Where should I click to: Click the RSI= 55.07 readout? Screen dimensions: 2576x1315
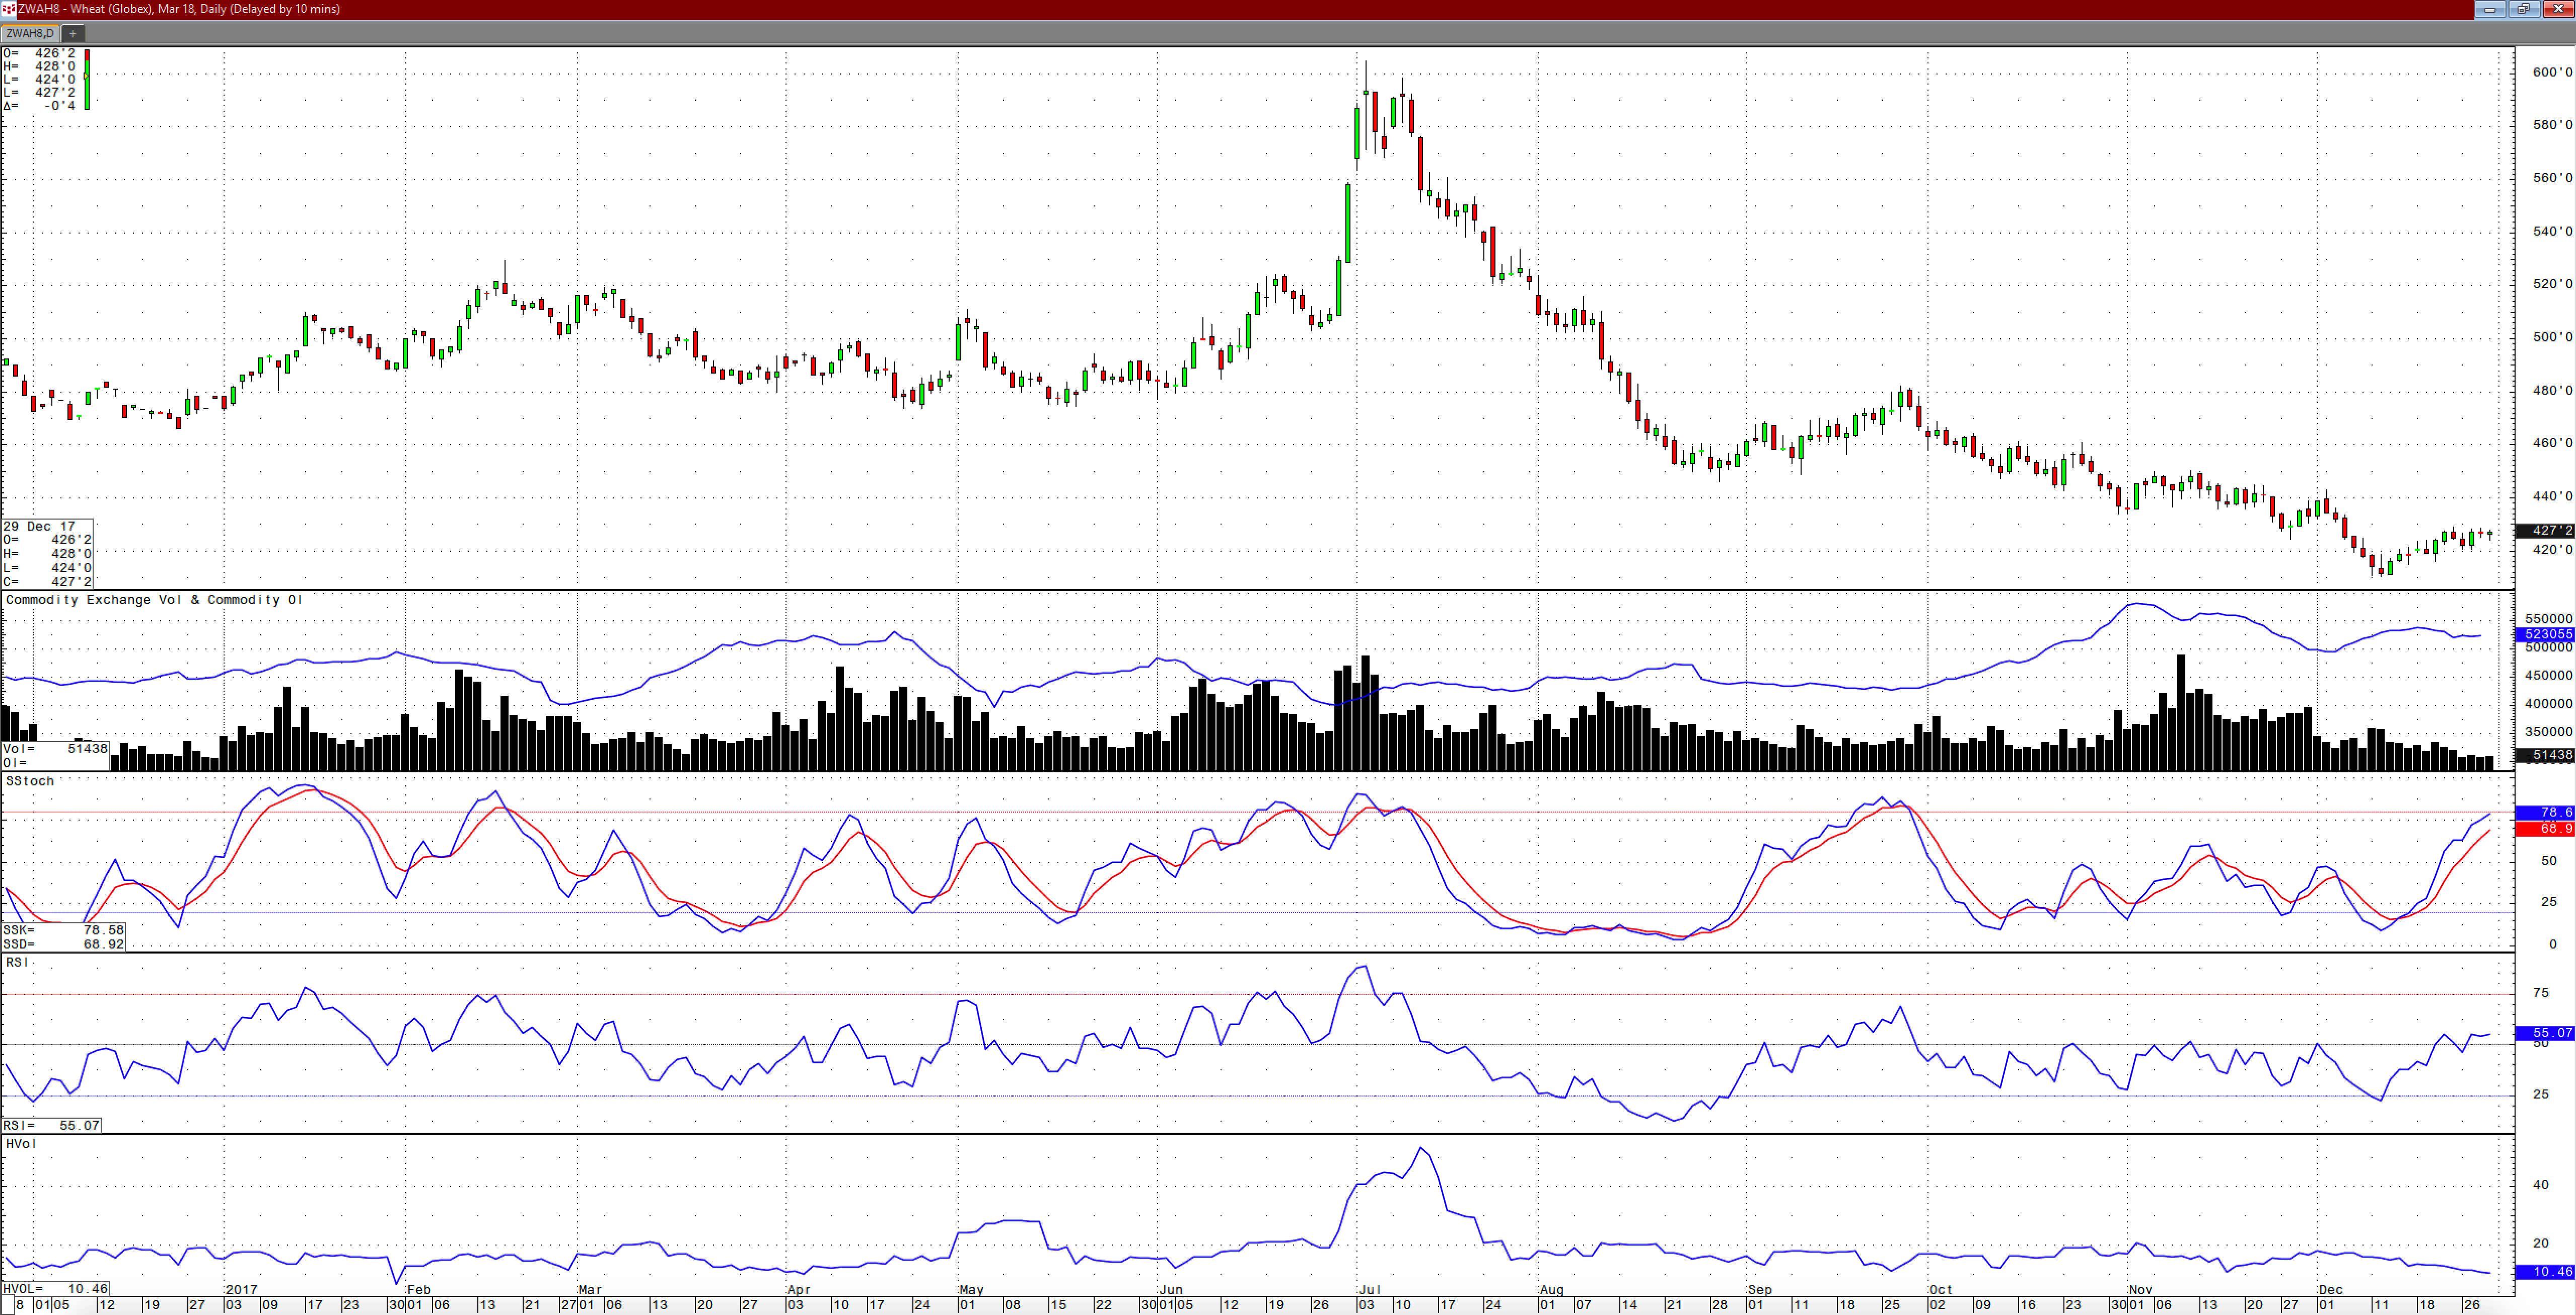pos(51,1125)
